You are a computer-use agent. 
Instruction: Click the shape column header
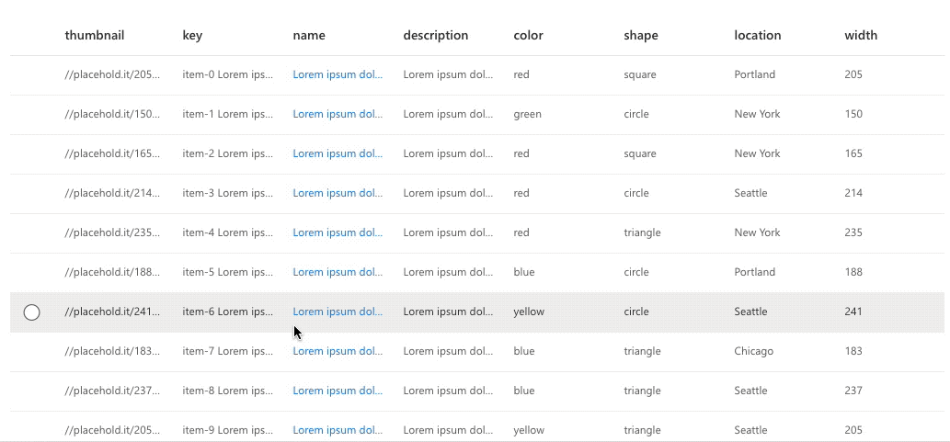coord(640,36)
